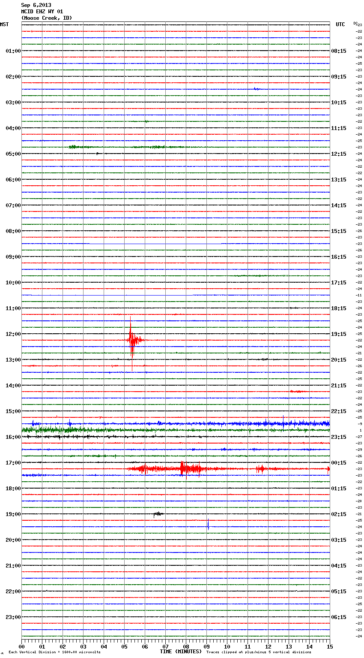Select the 09:00 MST time label
The width and height of the screenshot is (364, 658).
[x=13, y=257]
